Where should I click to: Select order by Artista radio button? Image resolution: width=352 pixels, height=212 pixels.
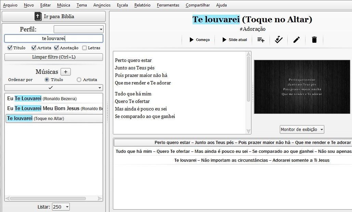[x=79, y=80]
